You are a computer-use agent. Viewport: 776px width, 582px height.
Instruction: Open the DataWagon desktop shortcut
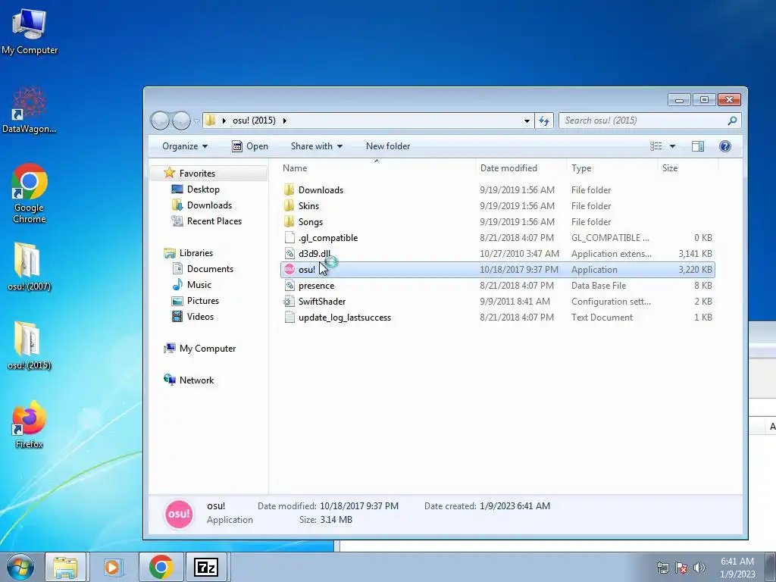coord(30,111)
